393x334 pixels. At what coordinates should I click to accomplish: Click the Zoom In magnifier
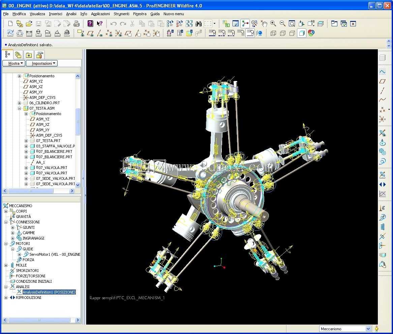coord(273,24)
